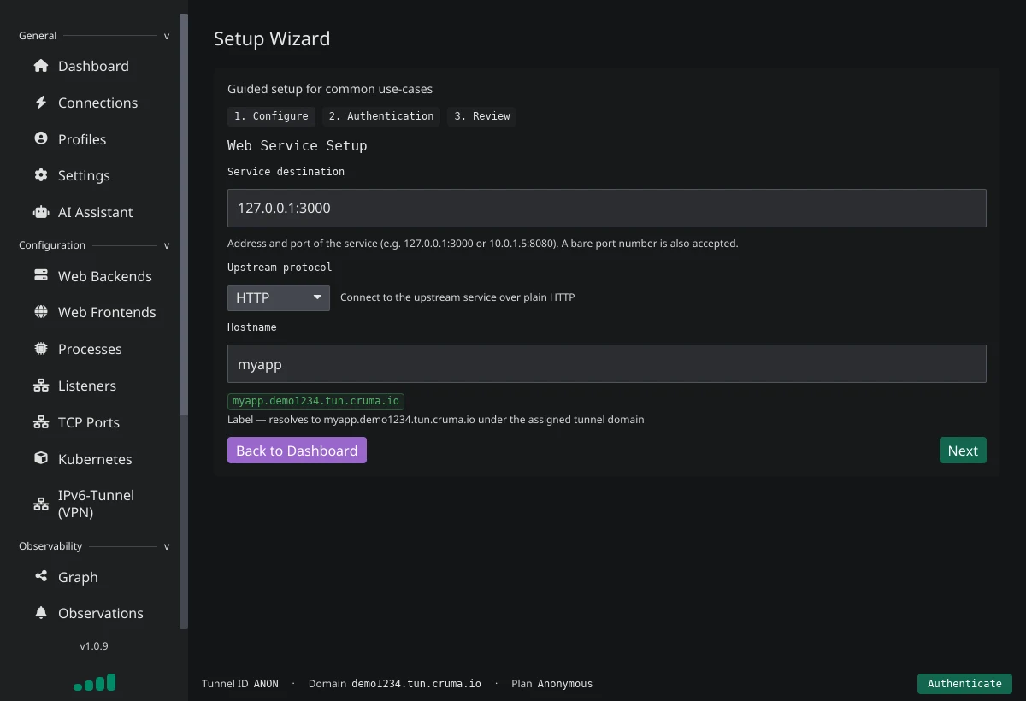
Task: Click the green signal bars icon
Action: point(94,682)
